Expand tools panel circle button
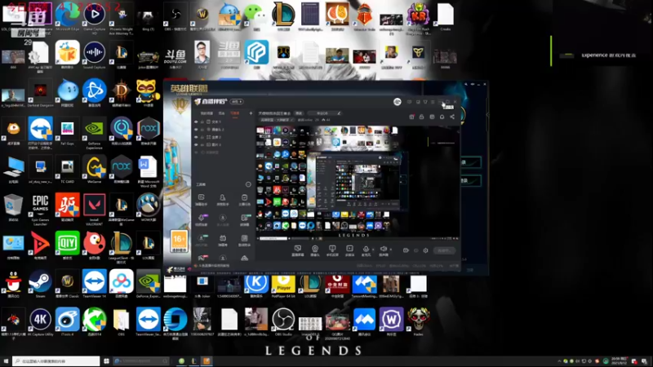This screenshot has width=653, height=367. [x=248, y=184]
